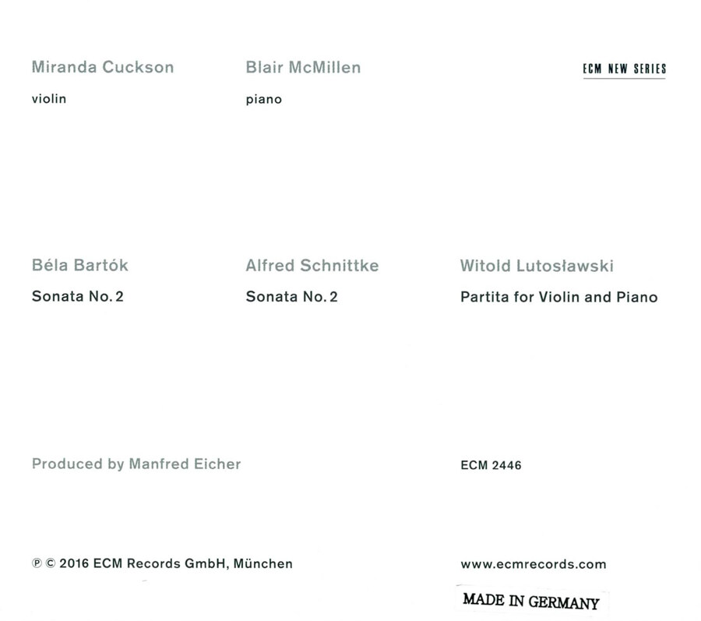Select the Miranda Cuckson name

(103, 67)
